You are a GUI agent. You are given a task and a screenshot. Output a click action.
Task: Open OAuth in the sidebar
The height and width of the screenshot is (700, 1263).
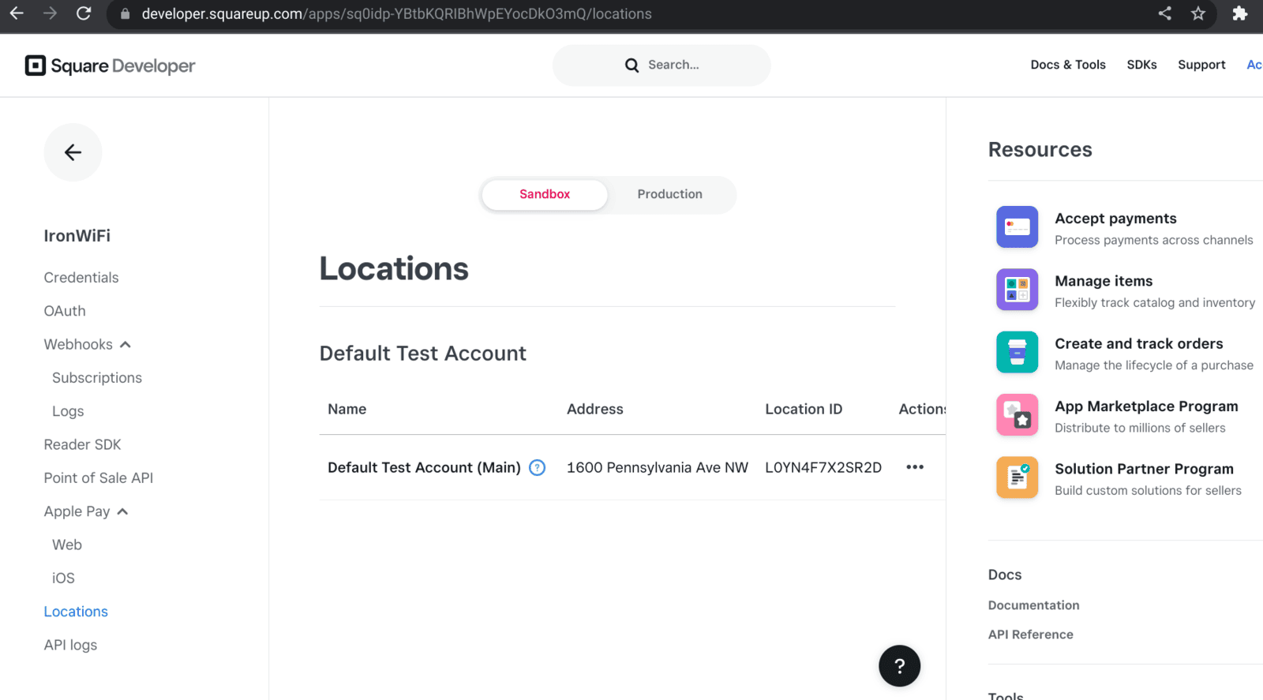coord(65,311)
